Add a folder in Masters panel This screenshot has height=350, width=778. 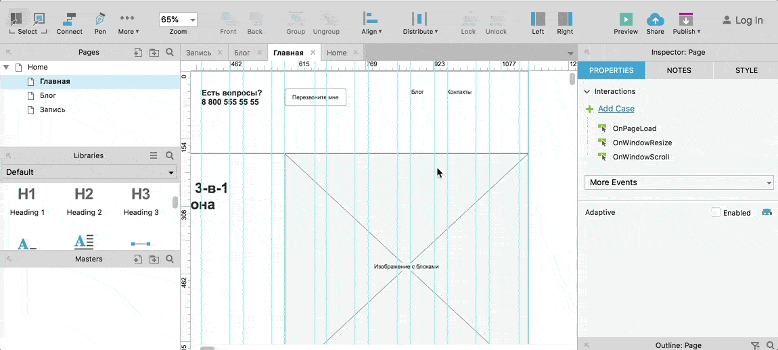pyautogui.click(x=154, y=259)
